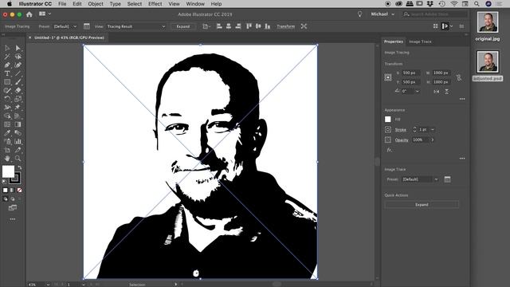
Task: Open Opacity options link
Action: point(402,140)
